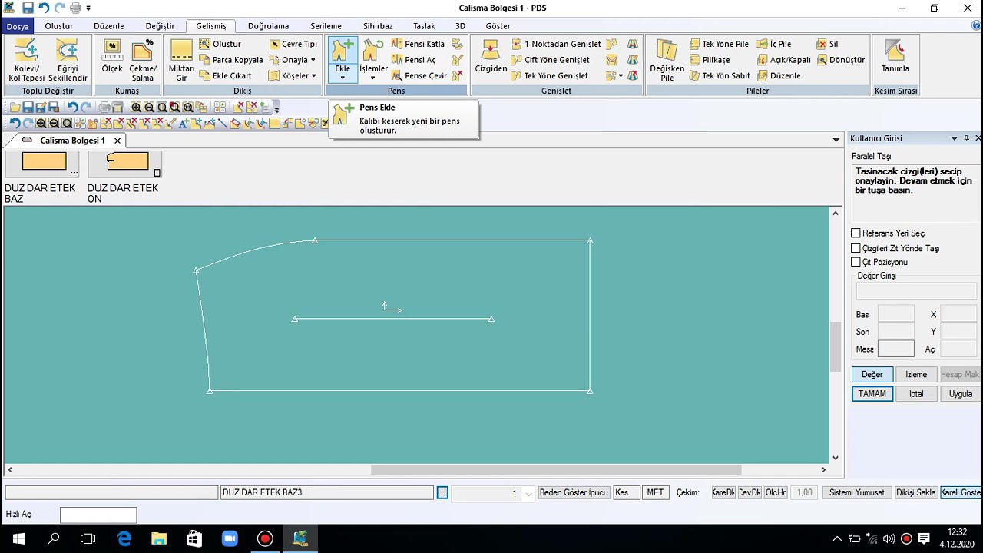Click 1-Noktadan Genişlet tool
Screen dimensions: 983x553
(556, 44)
